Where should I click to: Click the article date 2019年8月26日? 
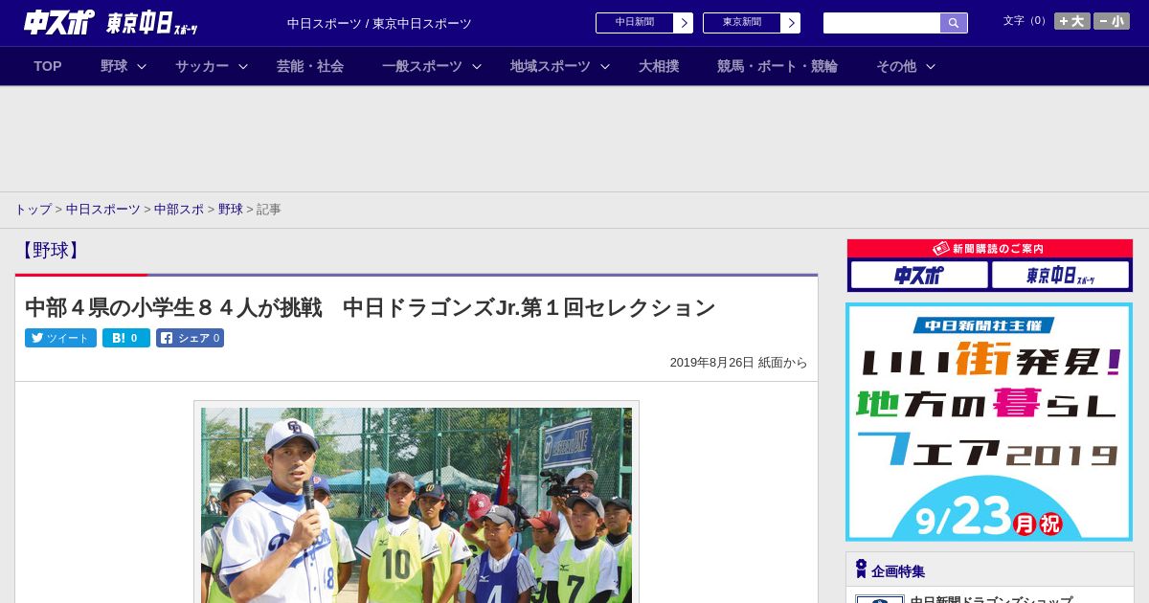click(x=712, y=363)
